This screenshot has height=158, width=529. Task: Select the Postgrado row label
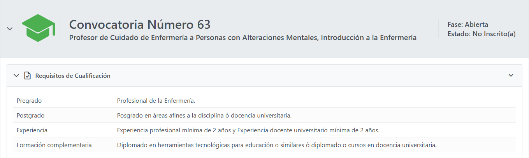coord(30,116)
